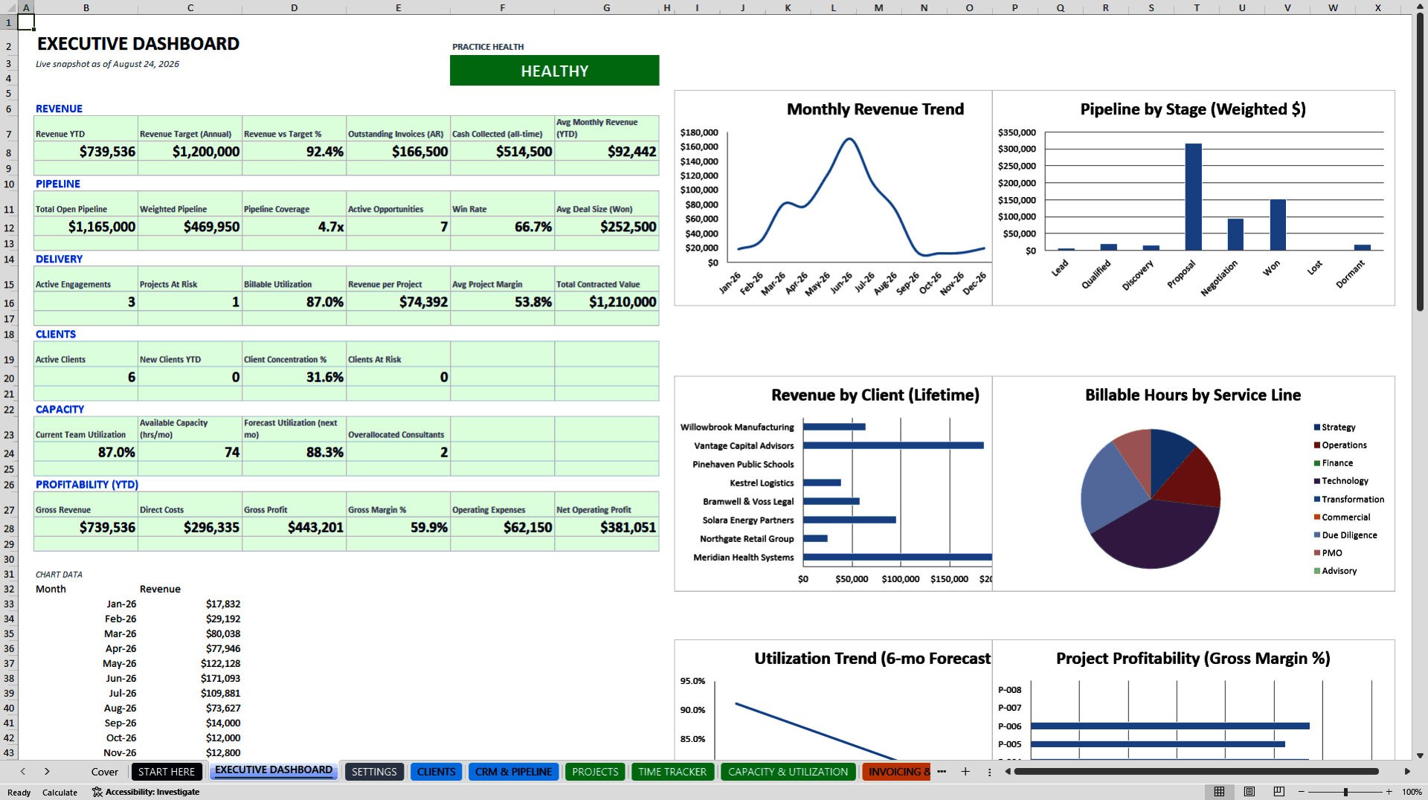This screenshot has width=1428, height=800.
Task: Open the PROJECTS sheet tab
Action: pos(595,772)
